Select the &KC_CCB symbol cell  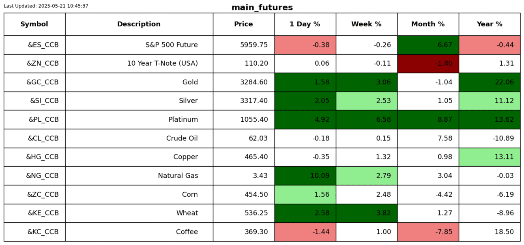point(34,232)
